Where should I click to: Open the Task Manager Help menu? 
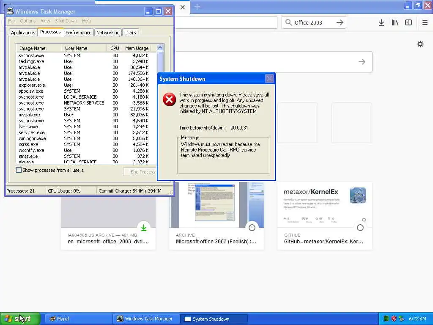tap(86, 21)
